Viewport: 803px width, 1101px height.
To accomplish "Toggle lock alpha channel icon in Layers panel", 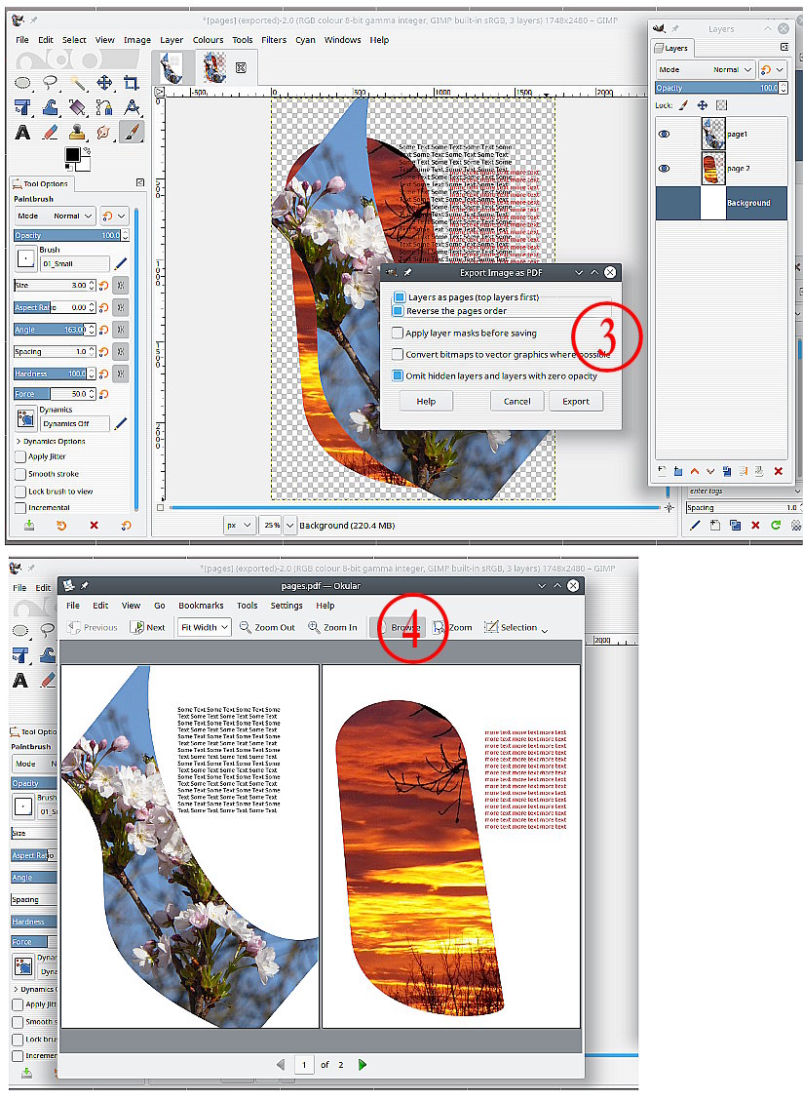I will (x=721, y=105).
